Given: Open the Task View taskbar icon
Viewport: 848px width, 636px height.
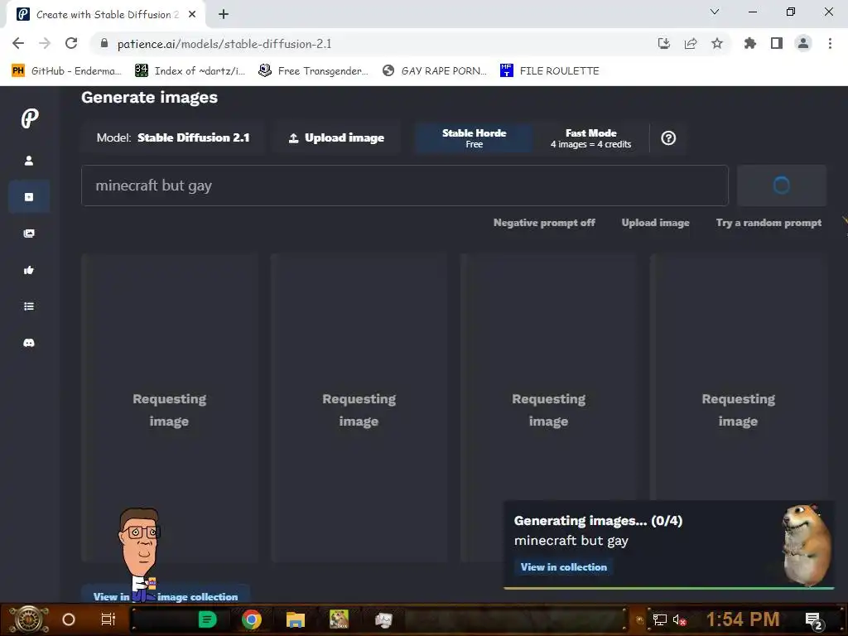Looking at the screenshot, I should [108, 619].
